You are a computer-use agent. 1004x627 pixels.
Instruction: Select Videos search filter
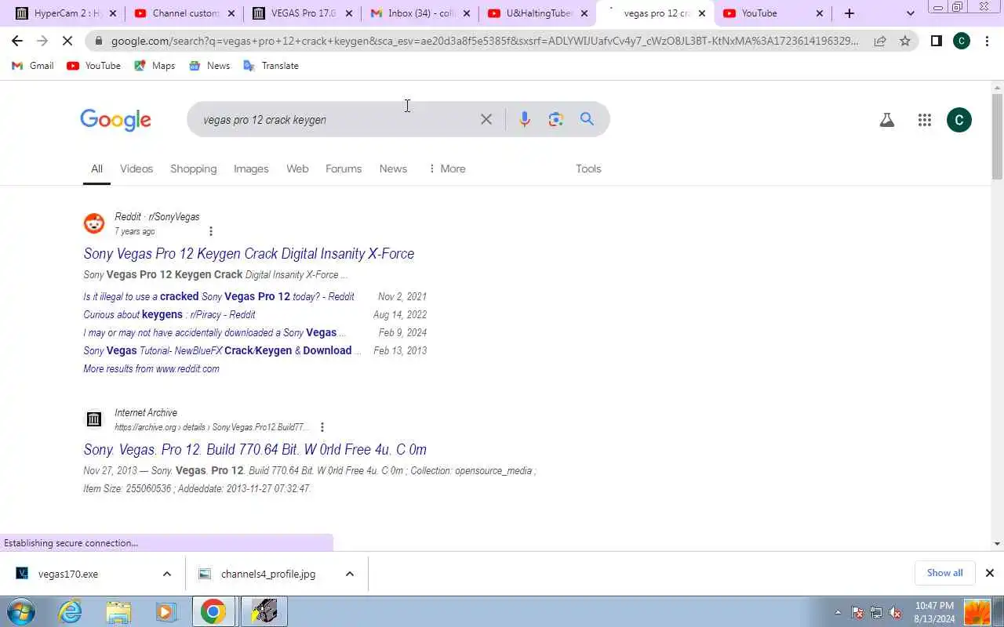tap(136, 169)
